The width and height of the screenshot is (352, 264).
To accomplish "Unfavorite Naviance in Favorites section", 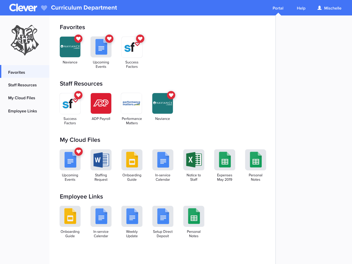I will 78,39.
